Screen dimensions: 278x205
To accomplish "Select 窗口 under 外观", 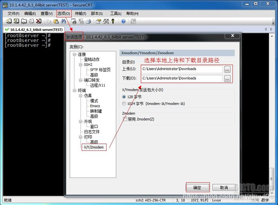I will tap(94, 127).
